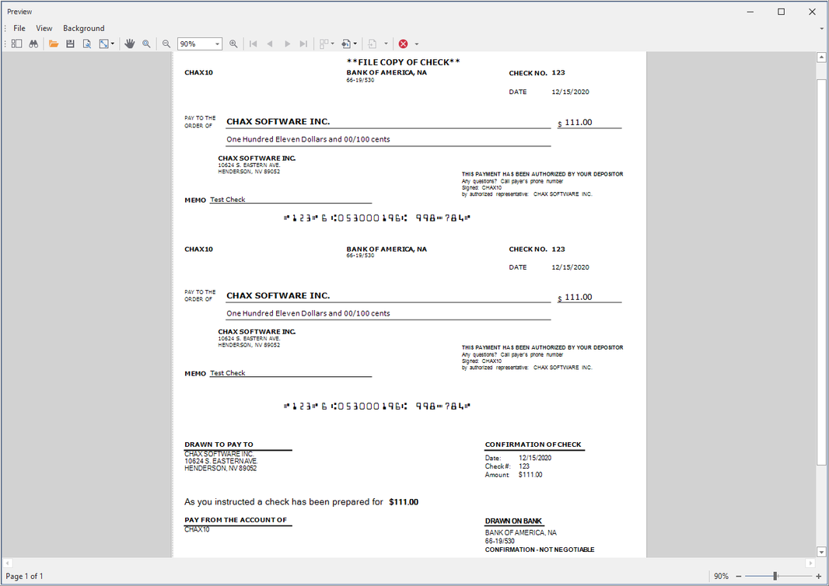This screenshot has width=829, height=586.
Task: Open the Print dialog icon
Action: [86, 44]
